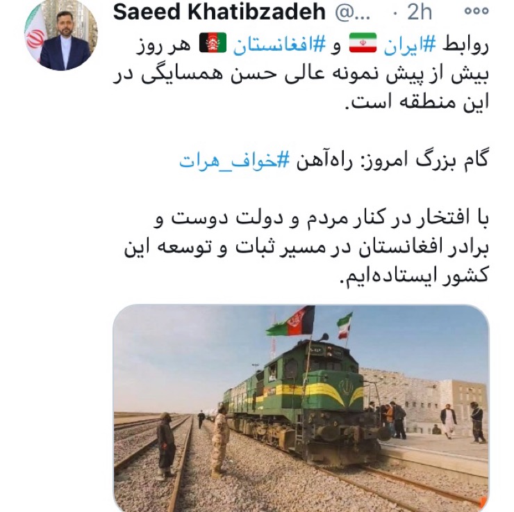Viewport: 514px width, 512px height.
Task: Click the Iran flag in the avatar
Action: tap(35, 36)
